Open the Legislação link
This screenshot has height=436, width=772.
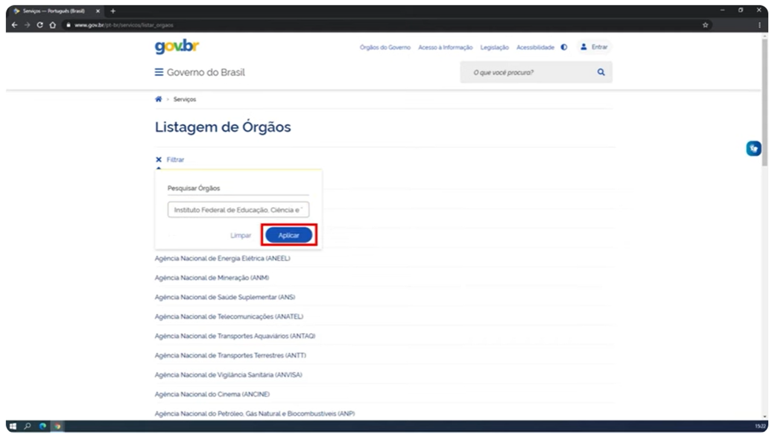point(494,48)
